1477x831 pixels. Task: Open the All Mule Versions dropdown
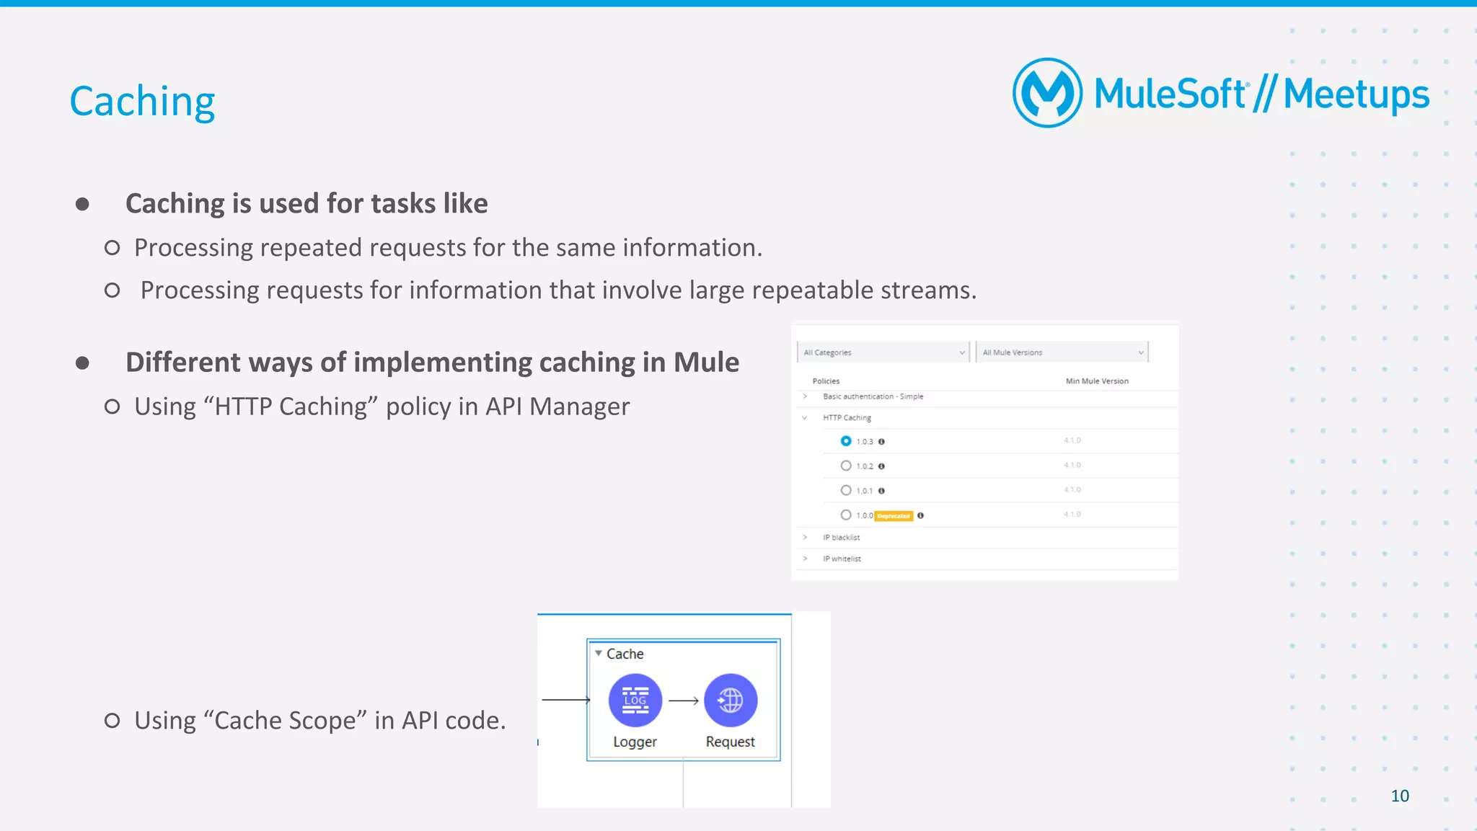click(x=1062, y=352)
